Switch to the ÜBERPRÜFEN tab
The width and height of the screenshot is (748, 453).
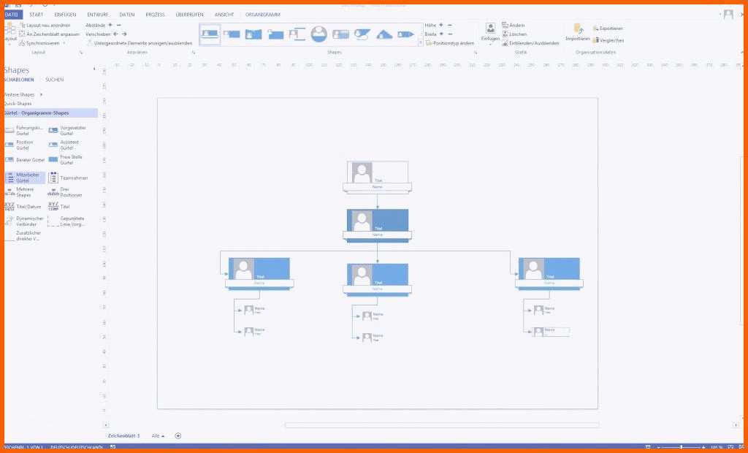[189, 15]
